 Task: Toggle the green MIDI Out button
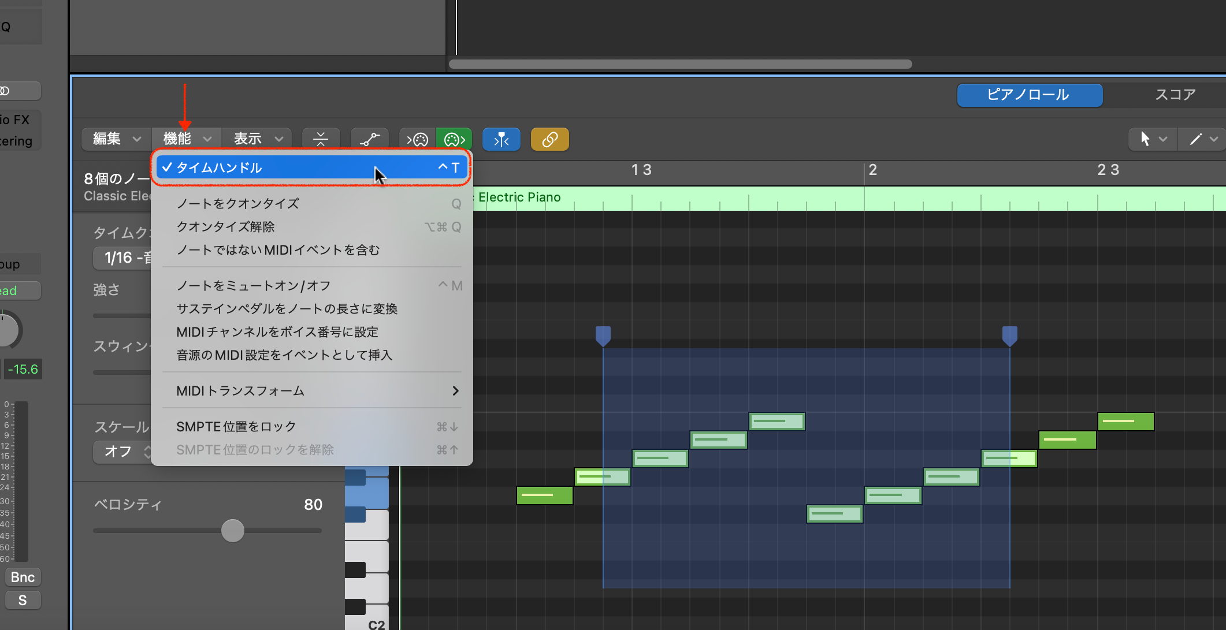tap(454, 139)
